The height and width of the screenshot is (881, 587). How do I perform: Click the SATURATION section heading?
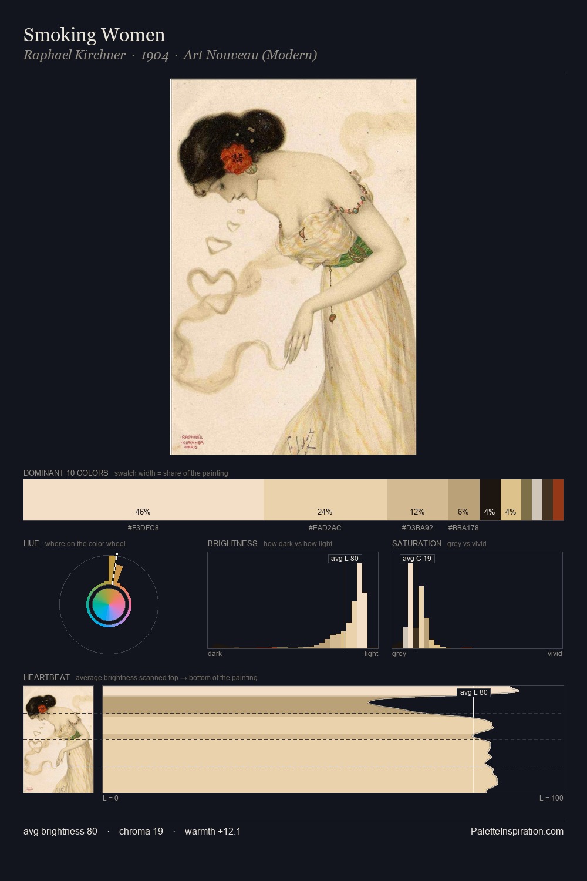click(x=417, y=543)
